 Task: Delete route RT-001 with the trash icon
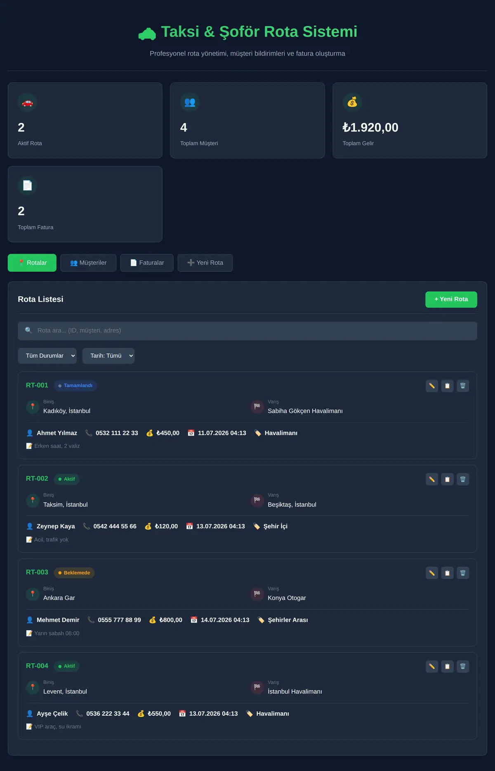(x=463, y=386)
